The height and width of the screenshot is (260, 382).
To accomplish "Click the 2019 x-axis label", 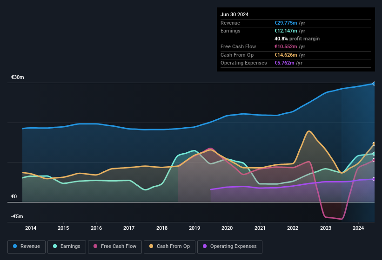I will click(194, 228).
